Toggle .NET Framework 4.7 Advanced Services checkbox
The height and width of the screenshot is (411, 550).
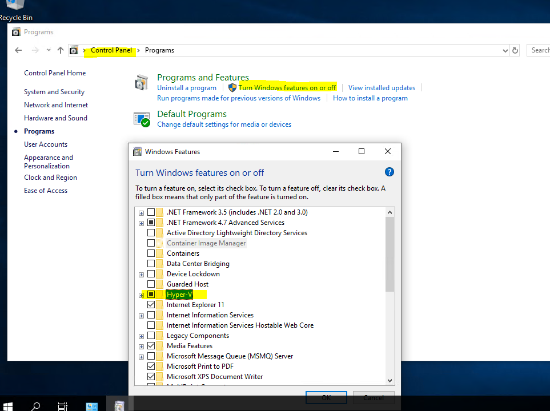(x=151, y=222)
